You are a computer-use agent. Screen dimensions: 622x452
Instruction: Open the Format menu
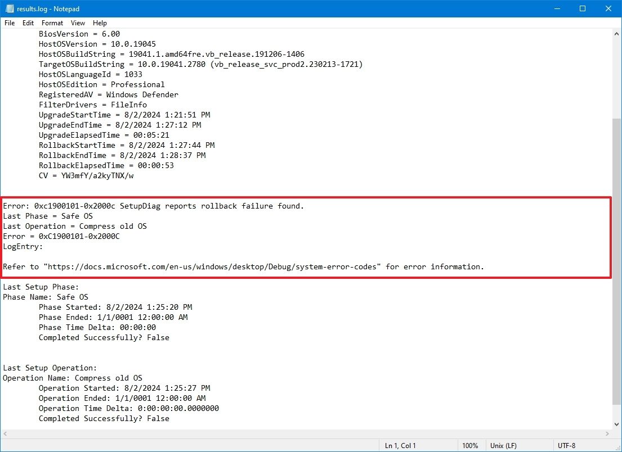[x=52, y=23]
